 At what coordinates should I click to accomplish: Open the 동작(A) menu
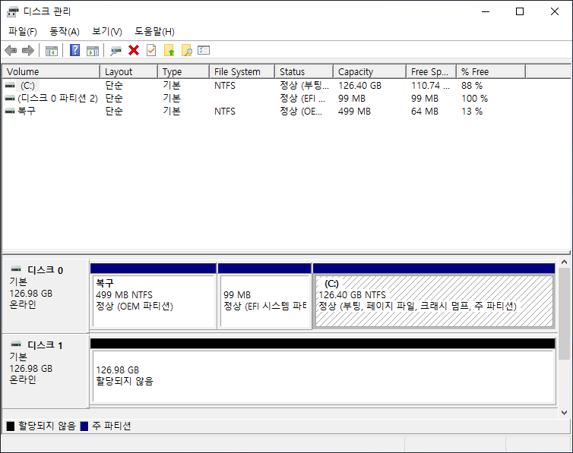(65, 31)
